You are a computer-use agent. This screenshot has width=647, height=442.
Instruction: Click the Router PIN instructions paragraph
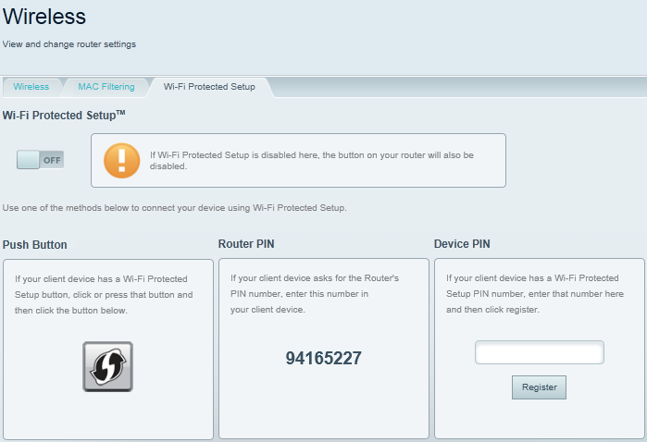pyautogui.click(x=315, y=293)
